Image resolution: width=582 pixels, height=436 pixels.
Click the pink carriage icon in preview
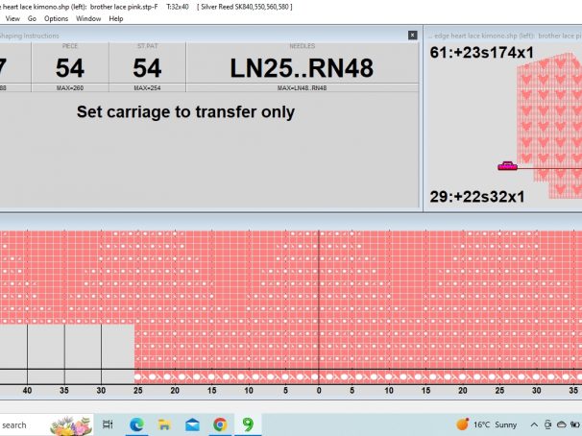tap(507, 166)
